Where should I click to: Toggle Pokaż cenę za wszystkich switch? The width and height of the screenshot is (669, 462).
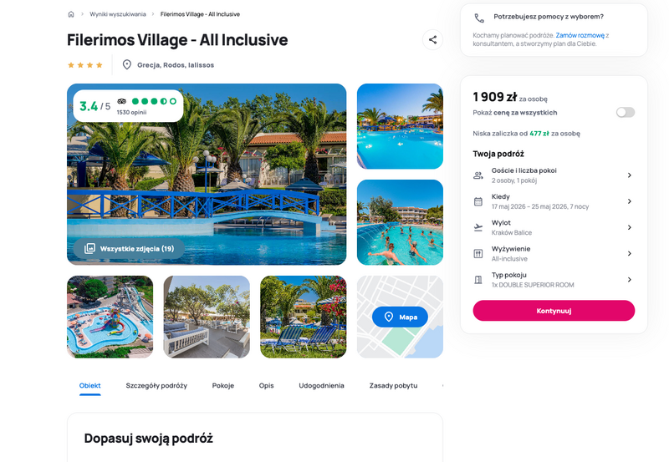pos(626,112)
